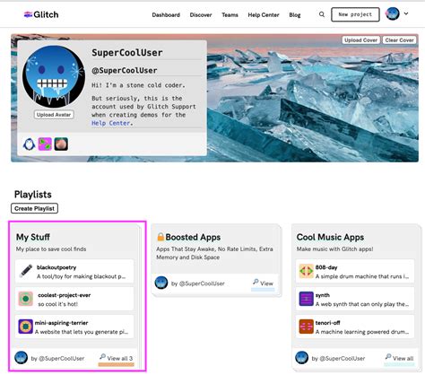Image resolution: width=425 pixels, height=375 pixels.
Task: Open the Teams nav item
Action: 230,15
